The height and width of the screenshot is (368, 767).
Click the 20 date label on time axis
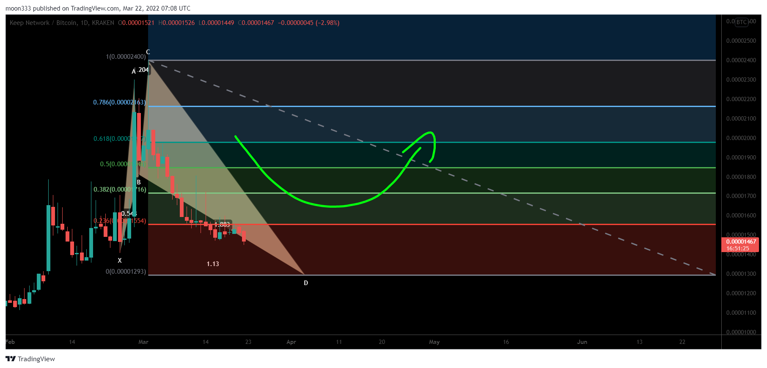pyautogui.click(x=382, y=342)
